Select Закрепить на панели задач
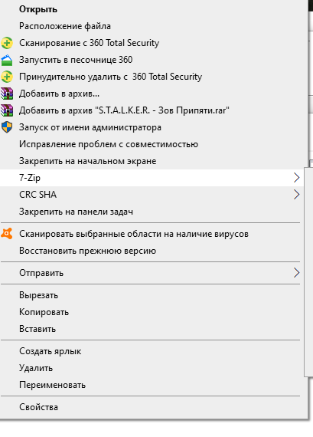 [x=76, y=212]
